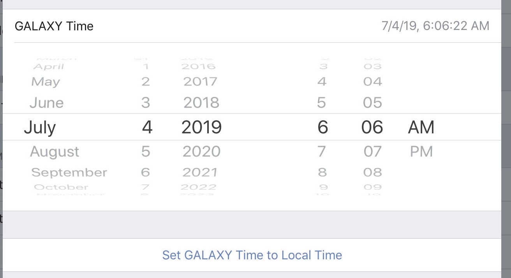Choose year 2018 in the year wheel
This screenshot has width=511, height=278.
tap(201, 103)
